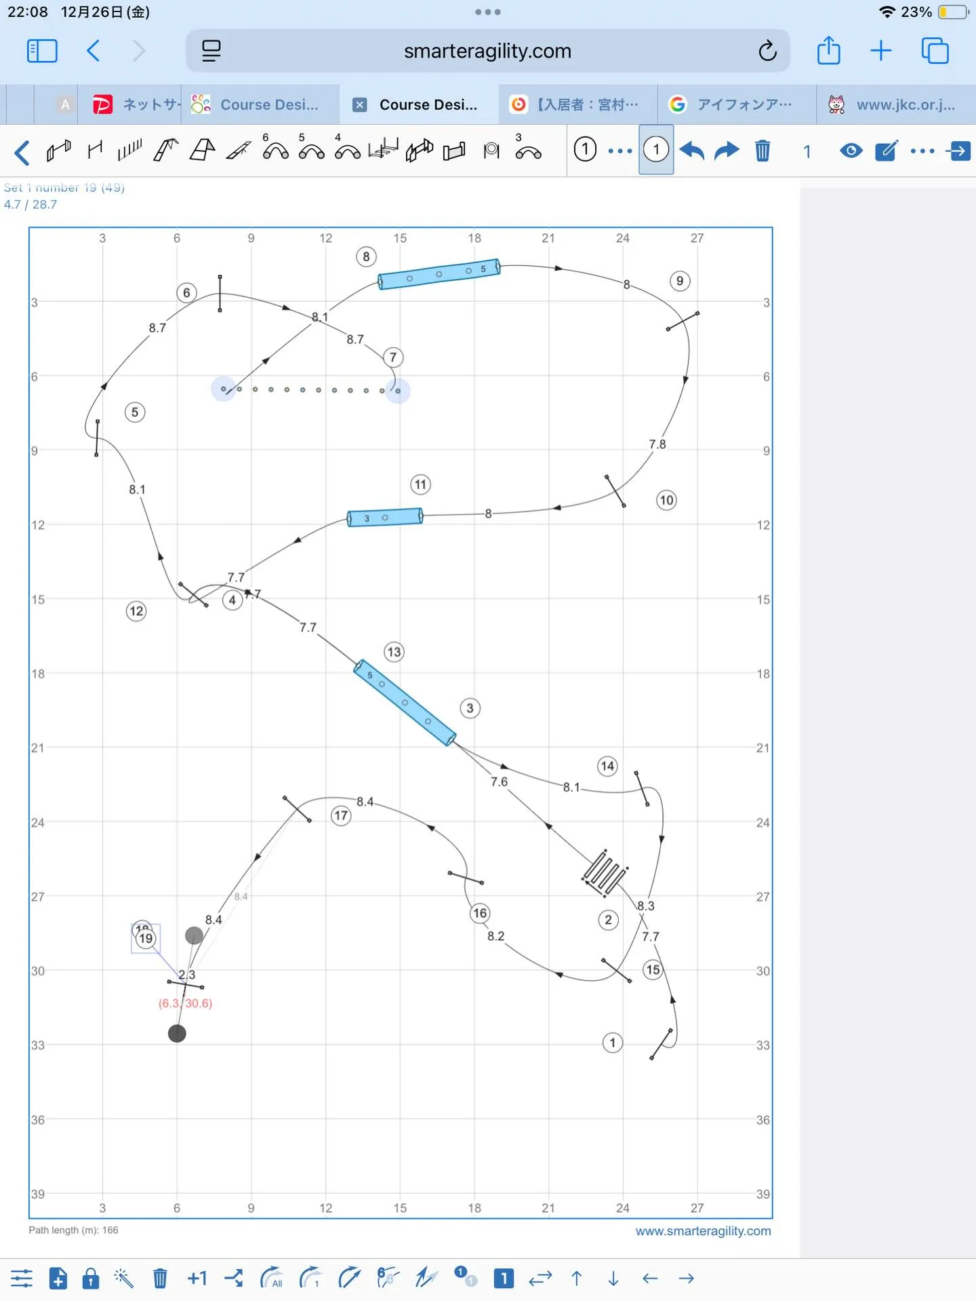Screen dimensions: 976x1301
Task: Click the redo arrow in toolbar
Action: [727, 150]
